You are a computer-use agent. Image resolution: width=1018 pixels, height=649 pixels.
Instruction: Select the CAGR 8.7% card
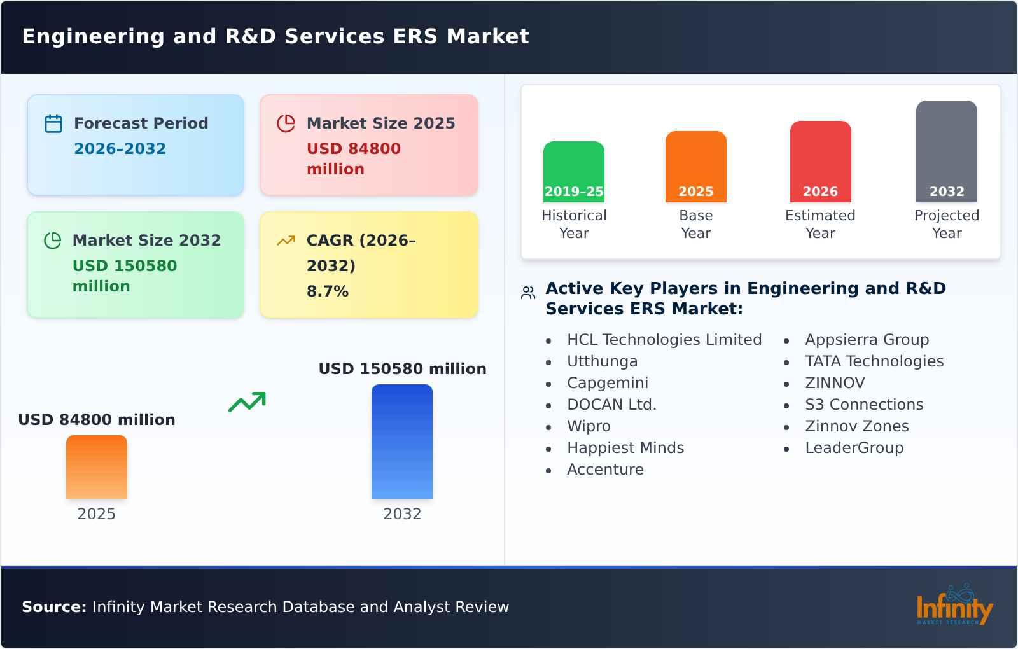click(368, 265)
